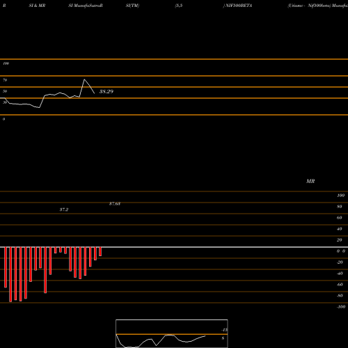The width and height of the screenshot is (348, 348).
Task: Click the 40 label on MR axis
Action: [340, 229]
